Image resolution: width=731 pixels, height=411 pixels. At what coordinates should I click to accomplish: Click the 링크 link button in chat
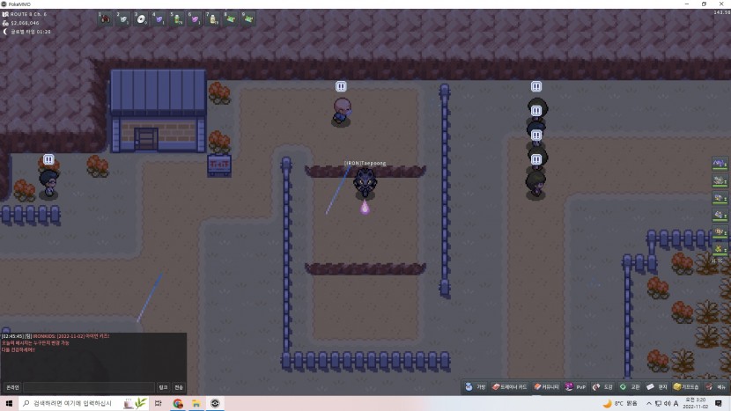163,387
